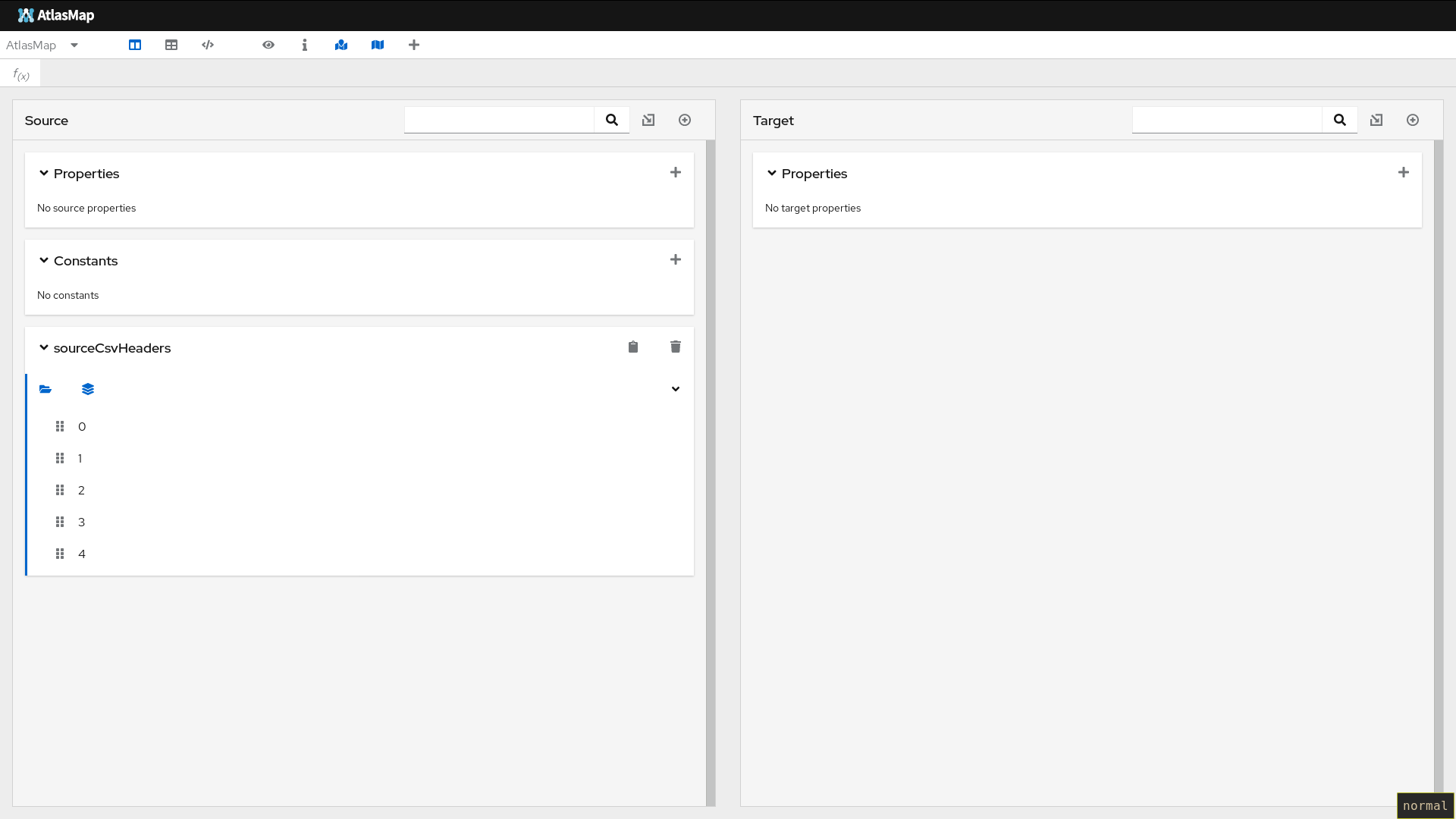This screenshot has height=819, width=1456.
Task: Open the AtlasMap menu dropdown
Action: coord(74,45)
